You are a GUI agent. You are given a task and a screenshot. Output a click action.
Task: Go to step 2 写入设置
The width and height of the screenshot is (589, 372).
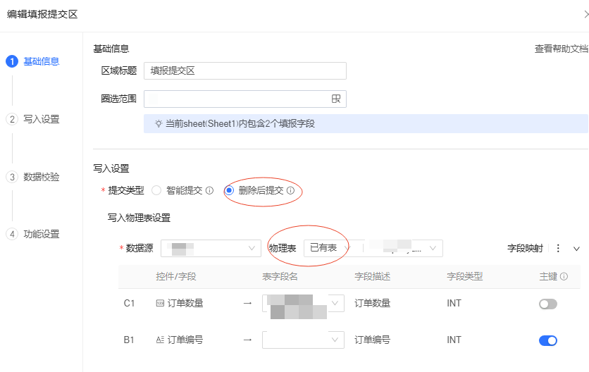click(x=41, y=119)
